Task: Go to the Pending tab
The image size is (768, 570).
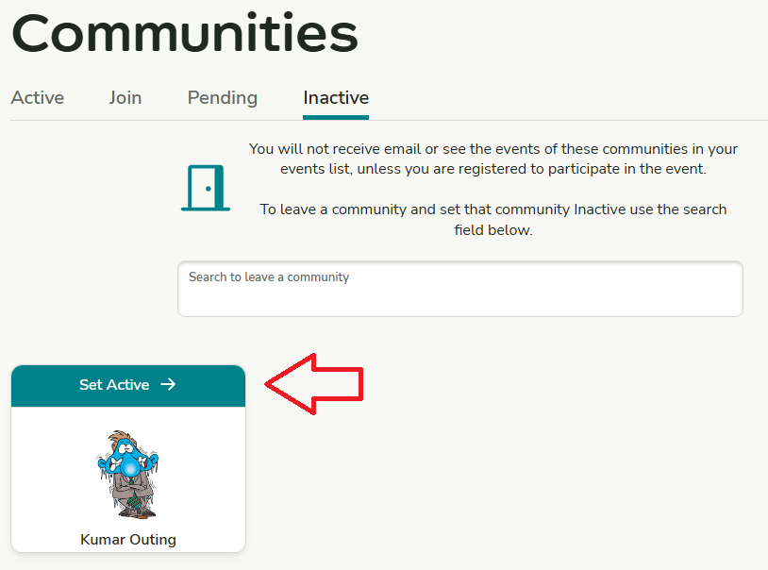Action: [x=223, y=97]
